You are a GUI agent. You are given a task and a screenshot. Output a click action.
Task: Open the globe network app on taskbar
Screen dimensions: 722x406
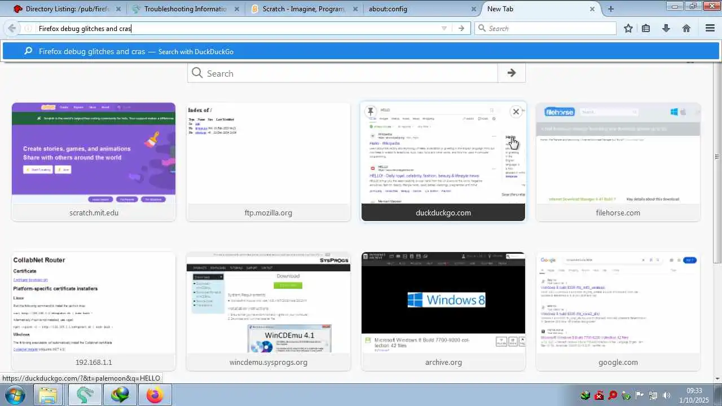click(120, 395)
